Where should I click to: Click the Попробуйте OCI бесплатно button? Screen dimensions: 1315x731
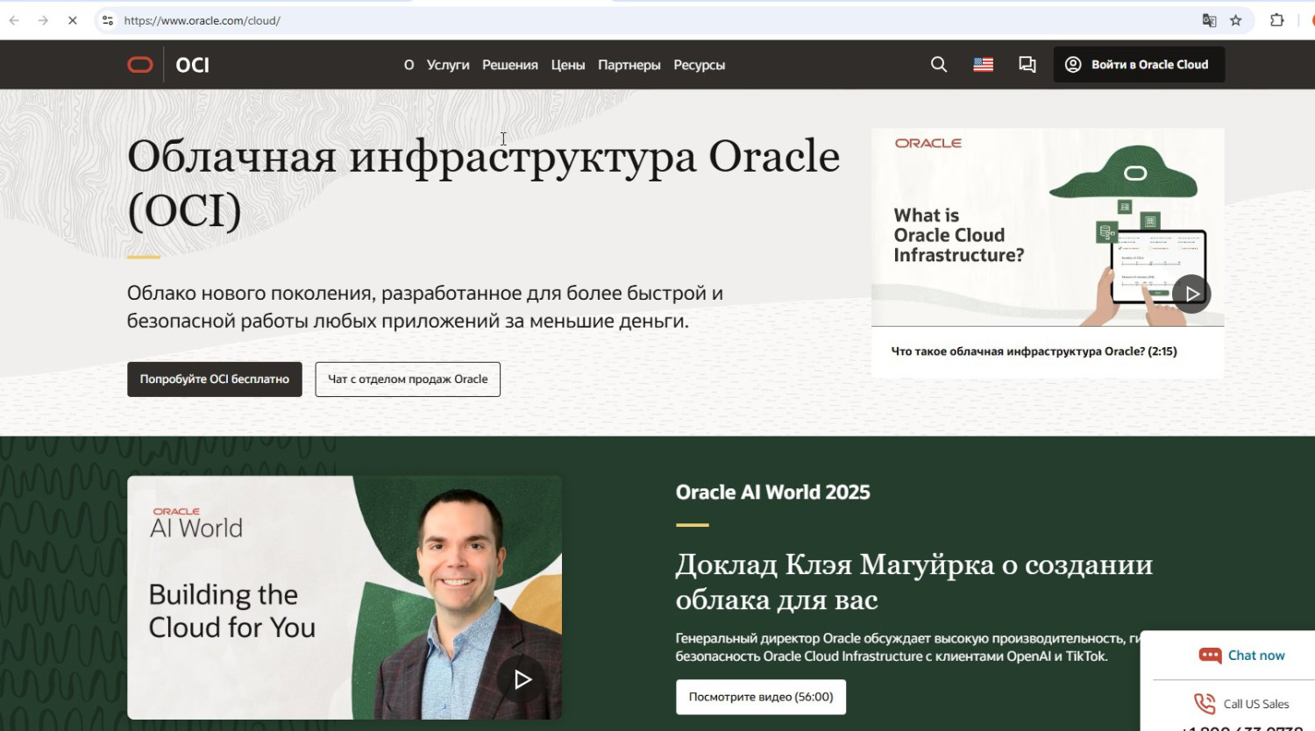[x=215, y=380]
